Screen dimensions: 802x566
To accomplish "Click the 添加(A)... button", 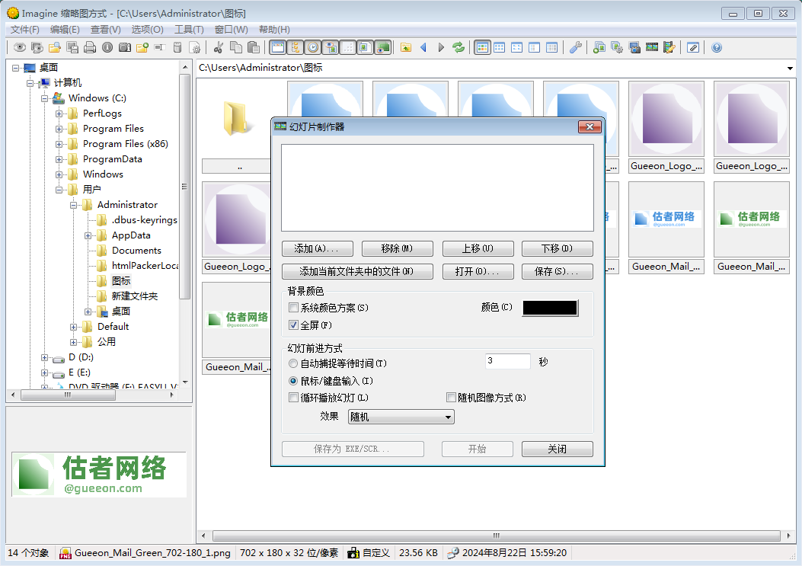I will (x=317, y=248).
